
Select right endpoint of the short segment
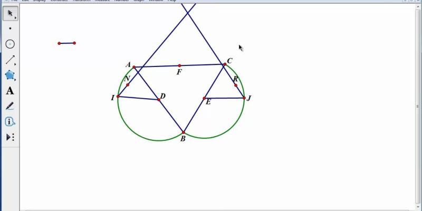[x=74, y=43]
